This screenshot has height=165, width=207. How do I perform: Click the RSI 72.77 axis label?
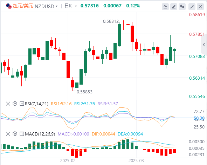pos(199,112)
